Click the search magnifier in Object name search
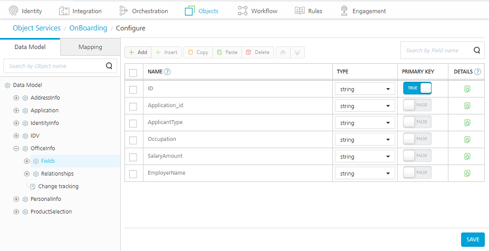This screenshot has height=251, width=489. click(x=109, y=66)
